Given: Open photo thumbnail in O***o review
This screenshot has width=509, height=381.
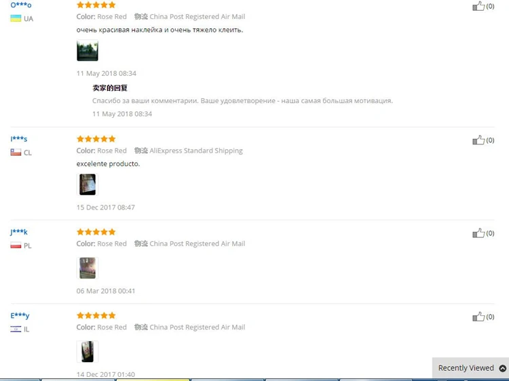Looking at the screenshot, I should coord(88,51).
